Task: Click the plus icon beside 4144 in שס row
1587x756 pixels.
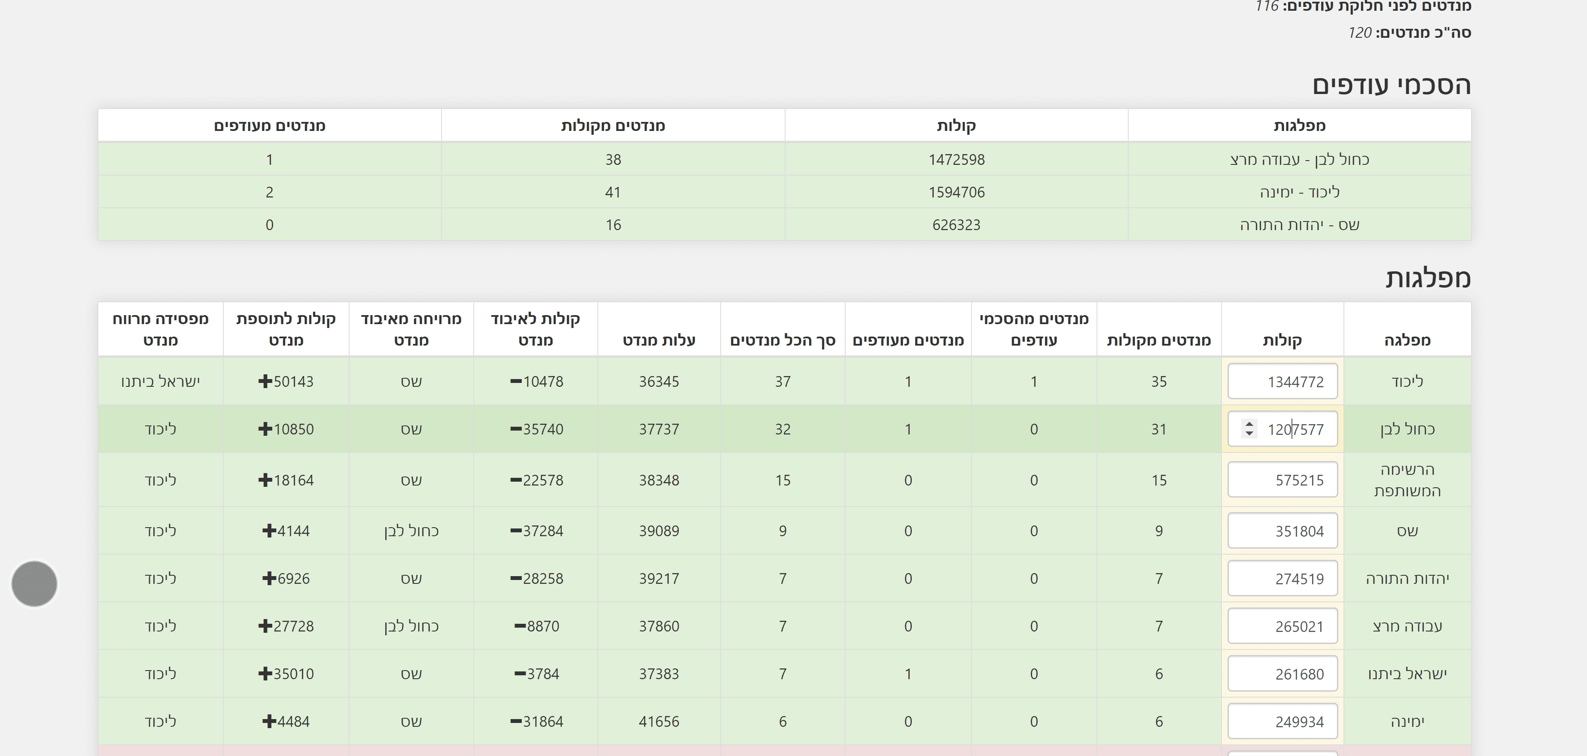Action: 268,531
